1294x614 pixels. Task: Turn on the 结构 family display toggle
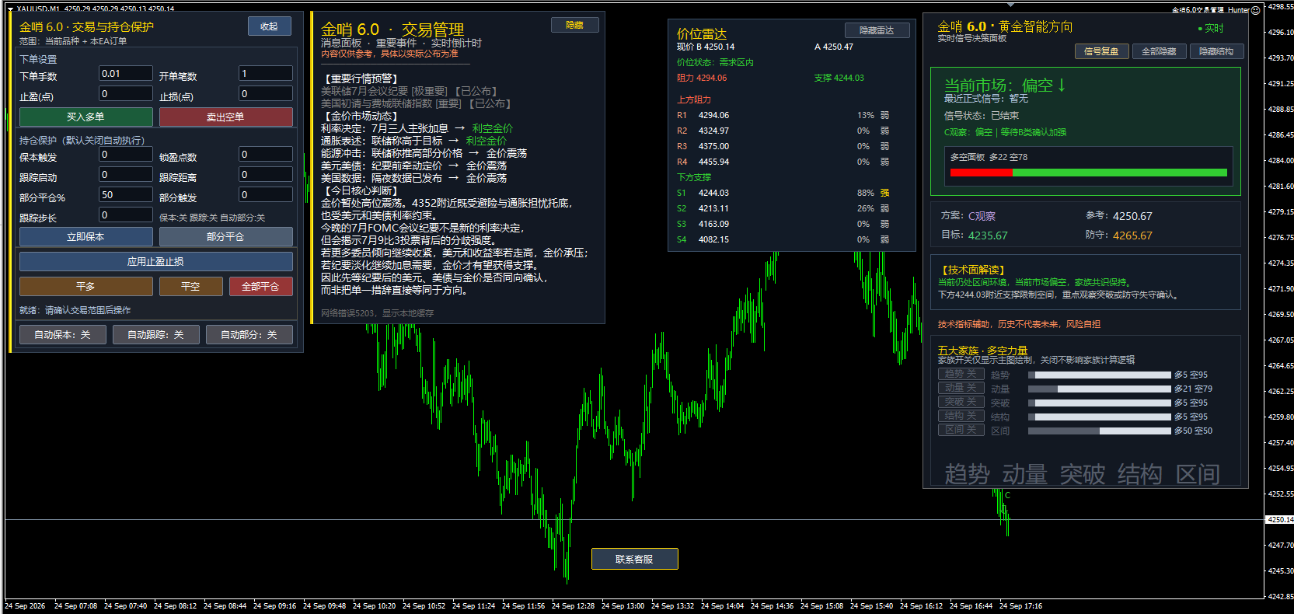tap(961, 416)
